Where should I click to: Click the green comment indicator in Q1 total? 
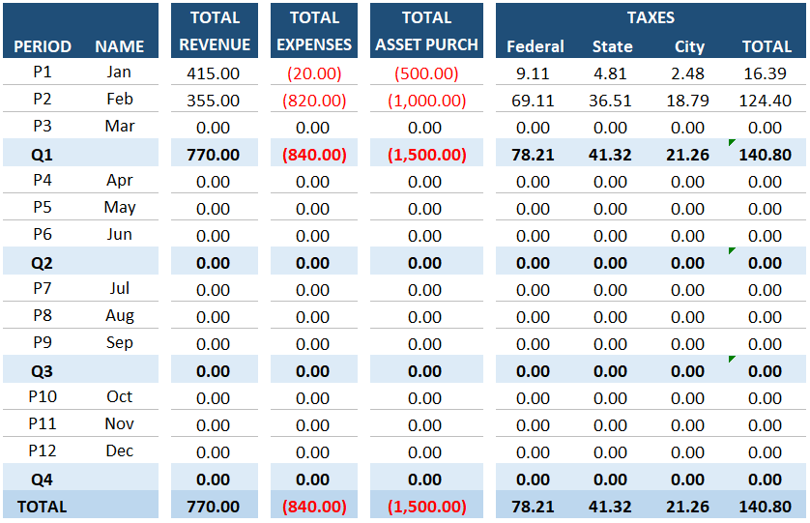click(x=733, y=143)
